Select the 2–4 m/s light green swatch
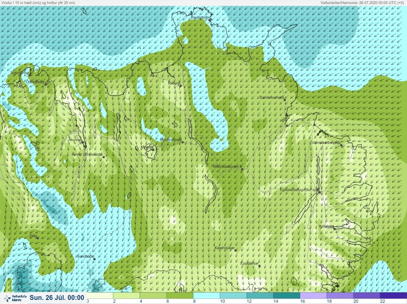This screenshot has height=304, width=407. (x=127, y=296)
